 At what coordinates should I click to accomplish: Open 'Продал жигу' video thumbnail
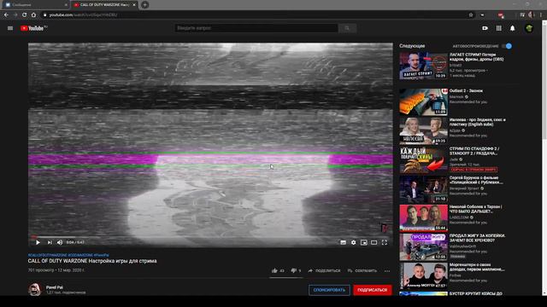point(424,247)
